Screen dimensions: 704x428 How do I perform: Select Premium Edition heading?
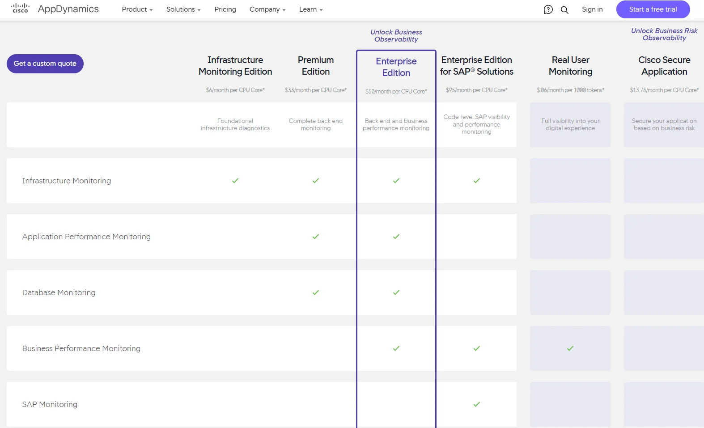(x=316, y=66)
